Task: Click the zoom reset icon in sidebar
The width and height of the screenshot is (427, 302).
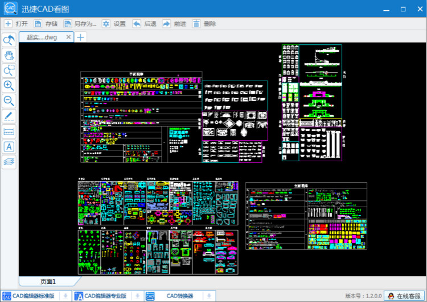Action: (x=9, y=40)
